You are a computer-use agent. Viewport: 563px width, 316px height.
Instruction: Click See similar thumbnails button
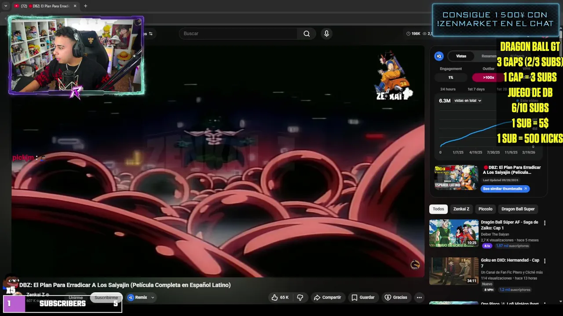pos(505,189)
